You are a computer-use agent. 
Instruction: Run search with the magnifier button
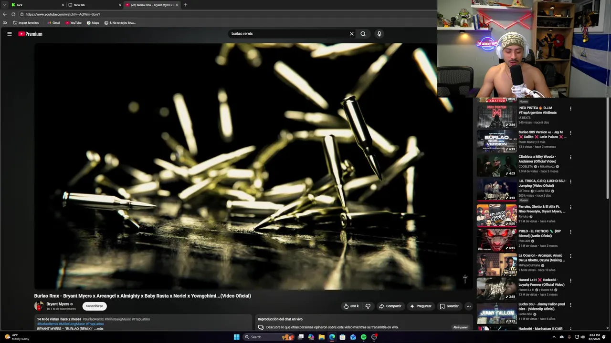pos(363,34)
